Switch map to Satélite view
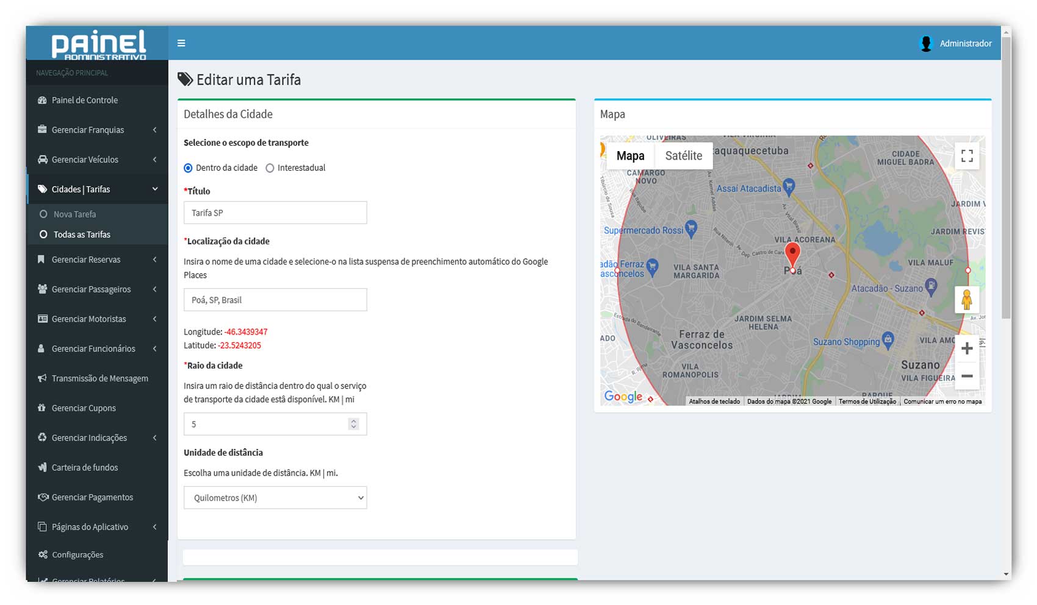The height and width of the screenshot is (605, 1037). [684, 156]
